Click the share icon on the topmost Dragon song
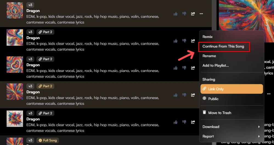 click(x=193, y=14)
